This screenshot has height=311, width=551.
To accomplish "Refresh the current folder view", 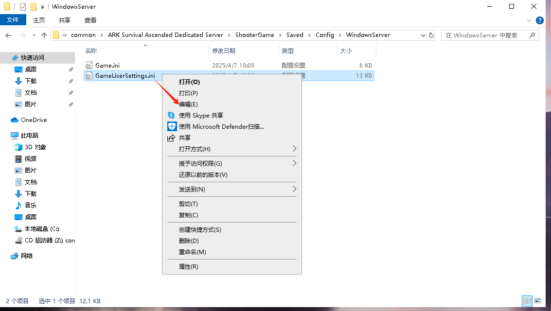I will tap(431, 35).
